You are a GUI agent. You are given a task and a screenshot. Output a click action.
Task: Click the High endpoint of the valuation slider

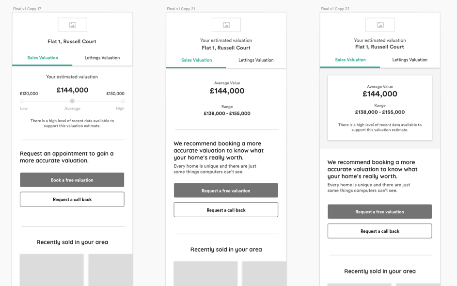tap(123, 101)
